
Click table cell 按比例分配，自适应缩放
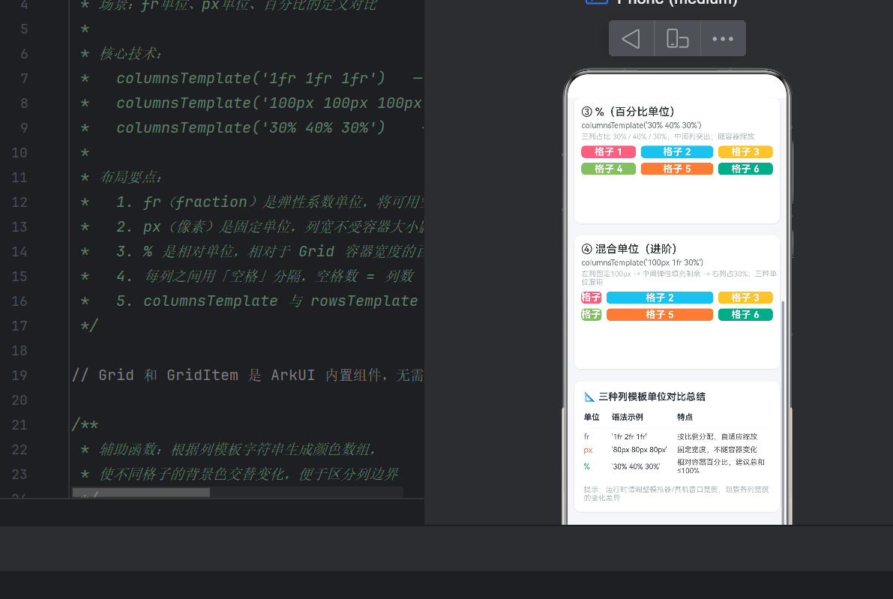pos(717,437)
